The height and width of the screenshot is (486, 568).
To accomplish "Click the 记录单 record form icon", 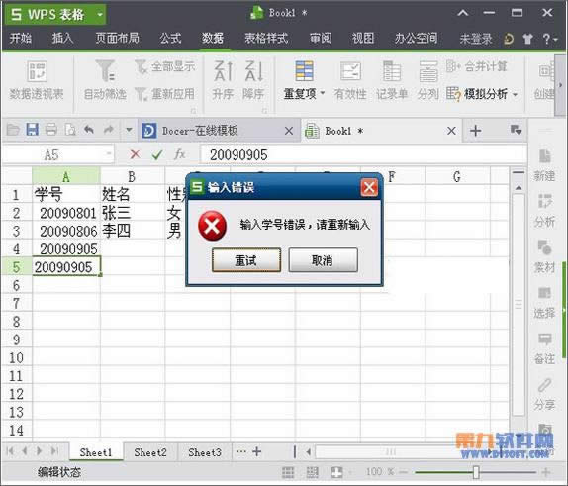I will click(x=392, y=80).
